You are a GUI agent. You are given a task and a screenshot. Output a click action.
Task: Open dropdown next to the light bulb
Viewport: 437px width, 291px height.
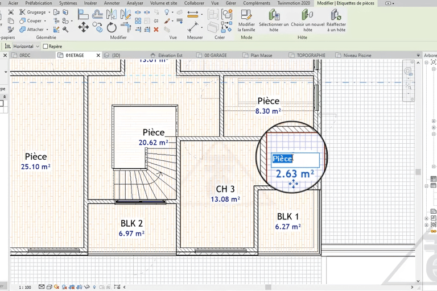[172, 13]
